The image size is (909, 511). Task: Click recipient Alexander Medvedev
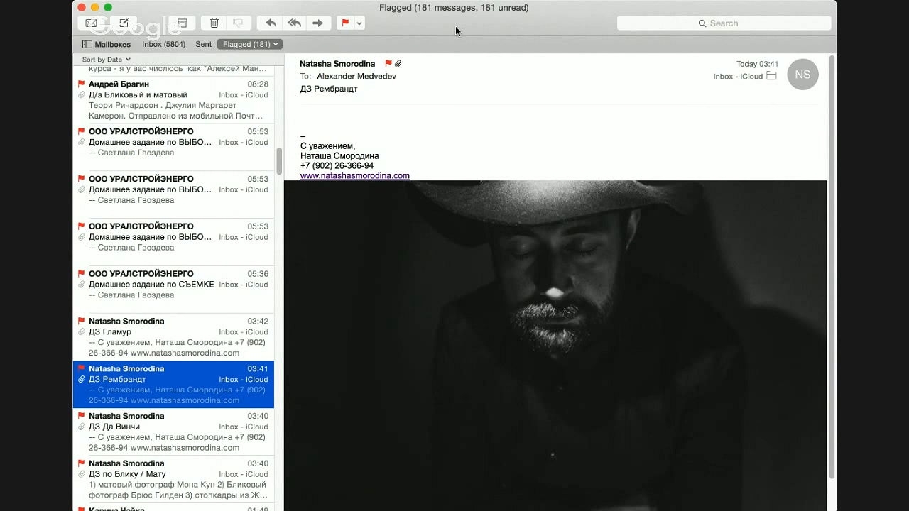pyautogui.click(x=356, y=76)
